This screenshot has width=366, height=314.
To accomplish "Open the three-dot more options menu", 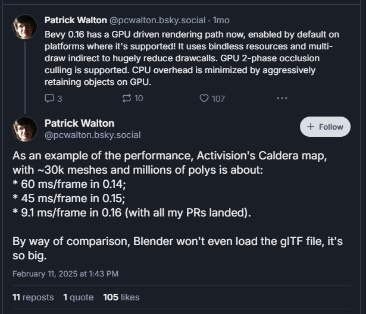I will pyautogui.click(x=282, y=98).
